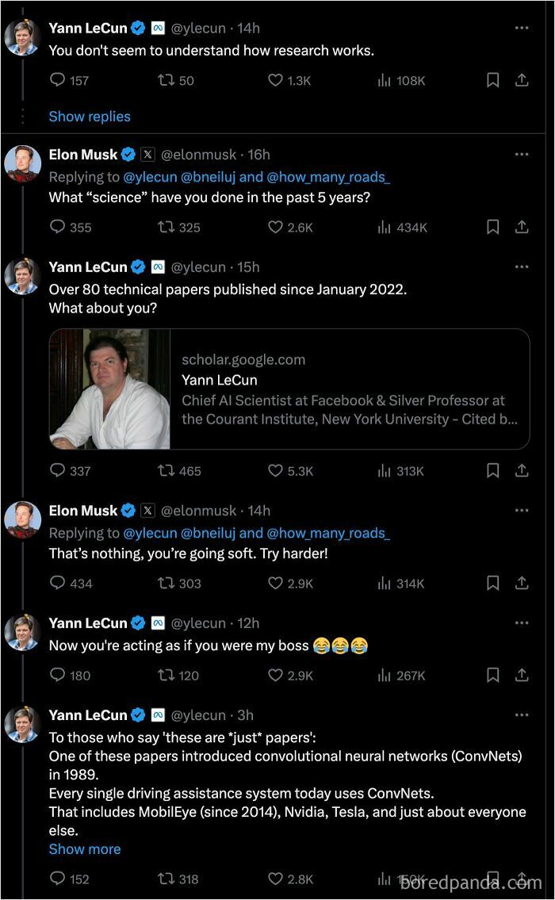Reply to Elon Musk's "science" tweet

[x=57, y=228]
